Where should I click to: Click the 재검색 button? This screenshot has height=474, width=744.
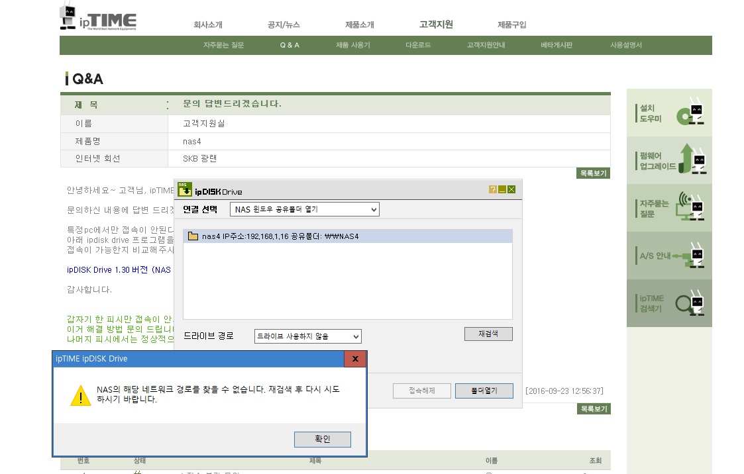pos(488,334)
